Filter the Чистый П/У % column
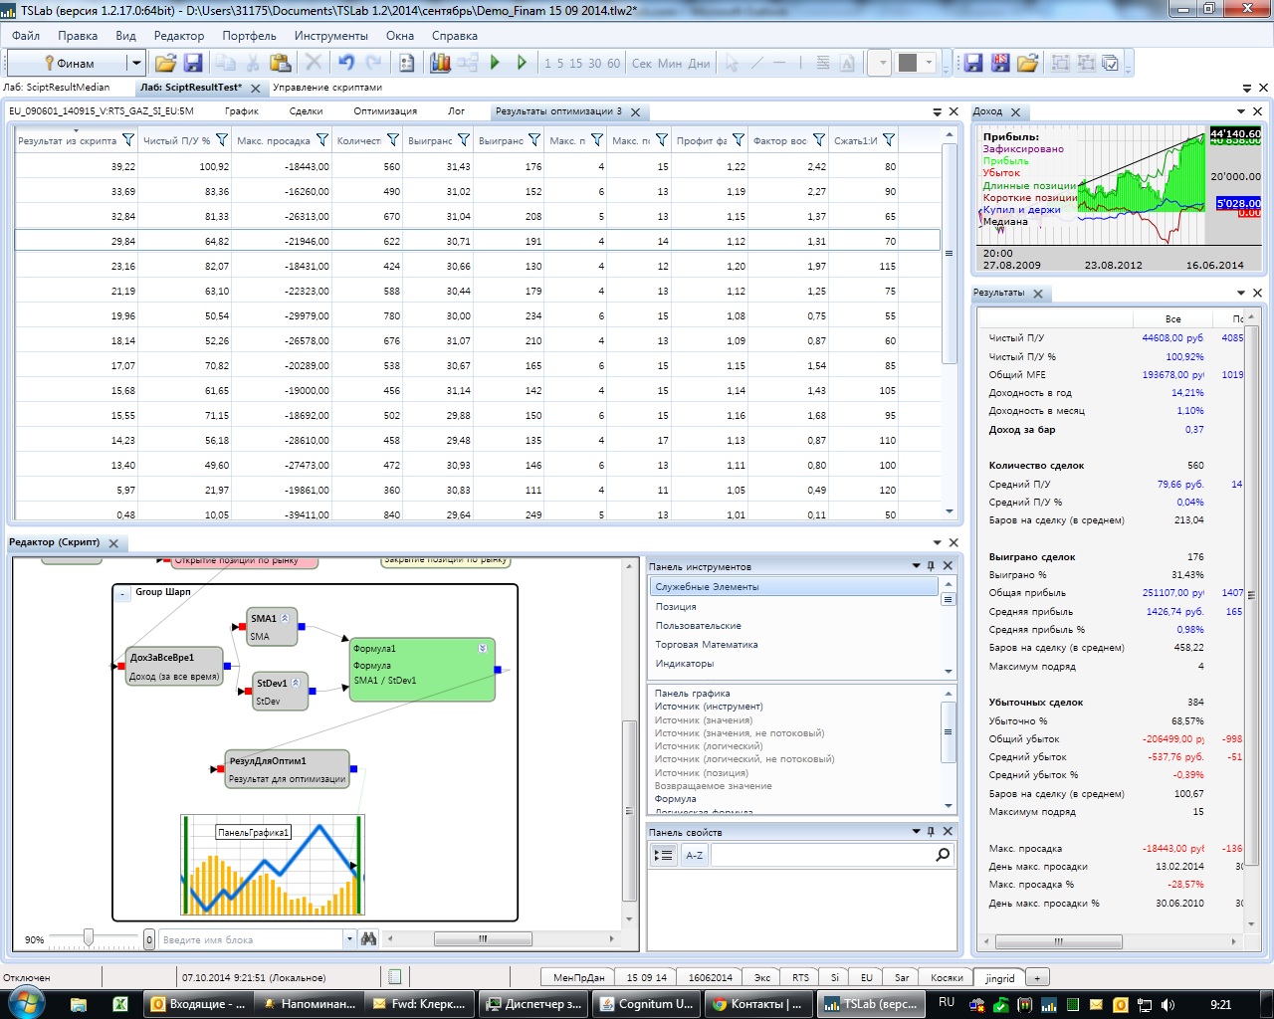 [222, 140]
